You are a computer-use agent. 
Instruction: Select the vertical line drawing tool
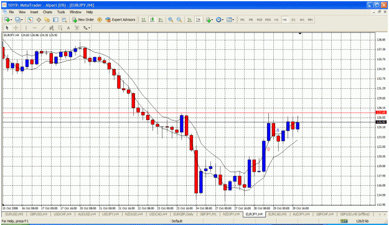click(26, 28)
